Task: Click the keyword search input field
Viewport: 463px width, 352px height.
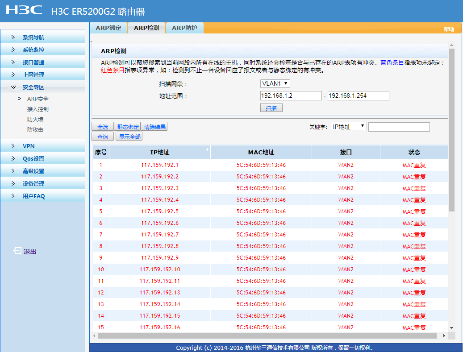Action: 399,127
